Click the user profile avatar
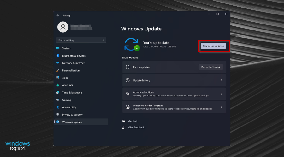The image size is (284, 157). point(63,27)
